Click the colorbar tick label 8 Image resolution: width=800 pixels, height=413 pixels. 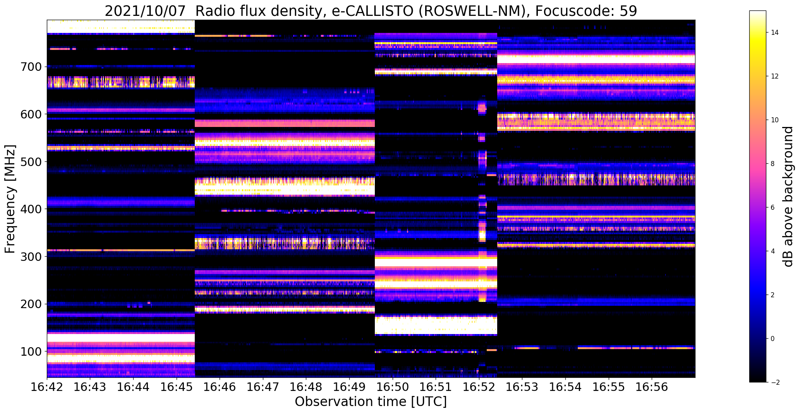tap(773, 164)
